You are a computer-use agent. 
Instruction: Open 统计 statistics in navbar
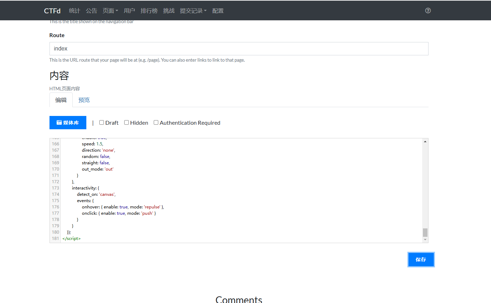[x=74, y=11]
